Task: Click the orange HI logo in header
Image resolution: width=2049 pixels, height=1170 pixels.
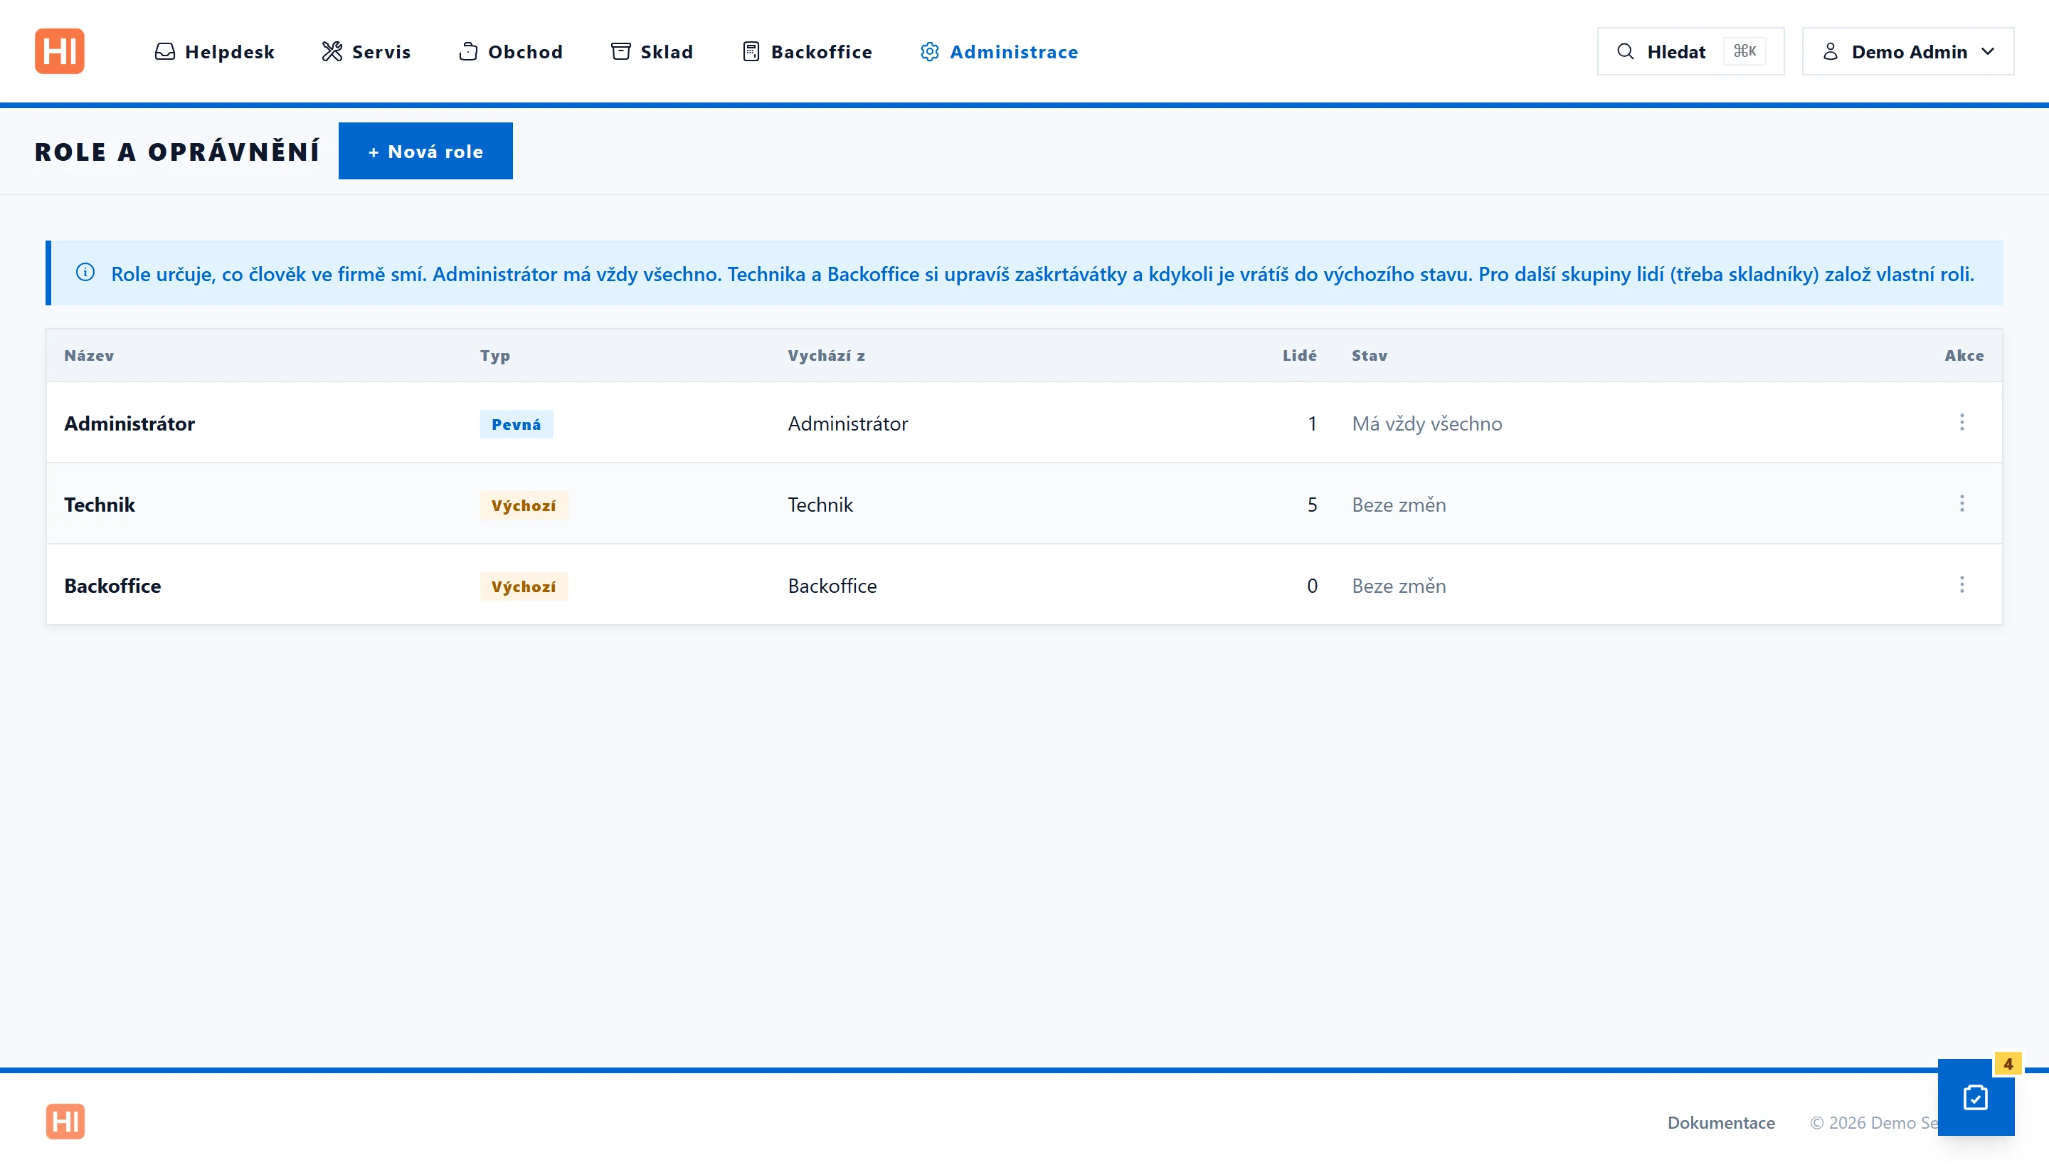Action: pyautogui.click(x=60, y=51)
